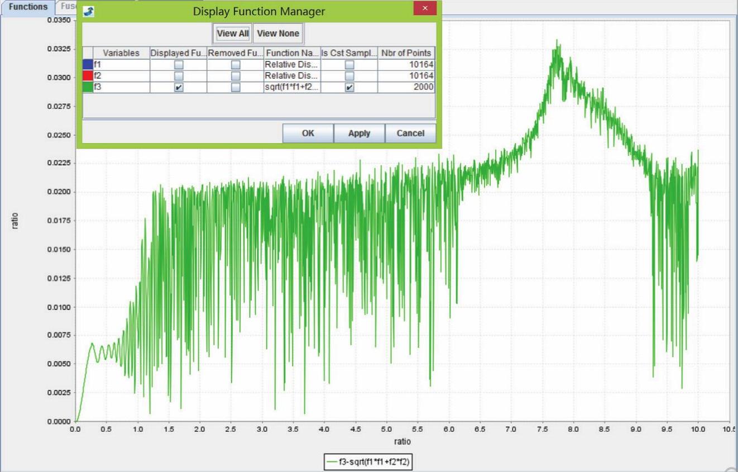Enable Displayed Function checkbox for f1
The width and height of the screenshot is (738, 472).
point(179,65)
